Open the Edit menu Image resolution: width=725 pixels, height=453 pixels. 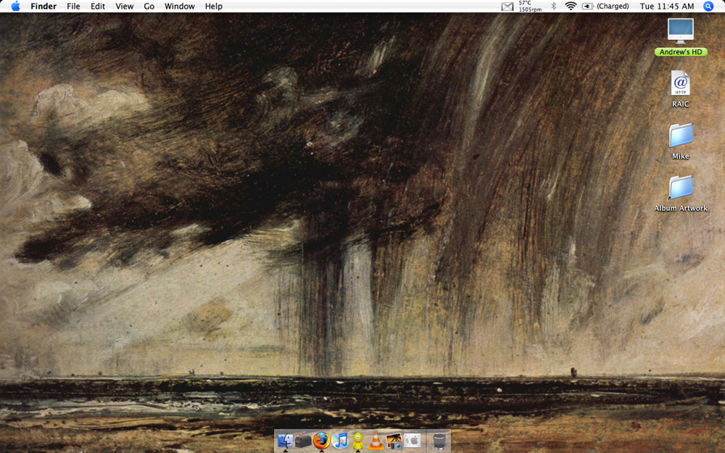(x=98, y=6)
